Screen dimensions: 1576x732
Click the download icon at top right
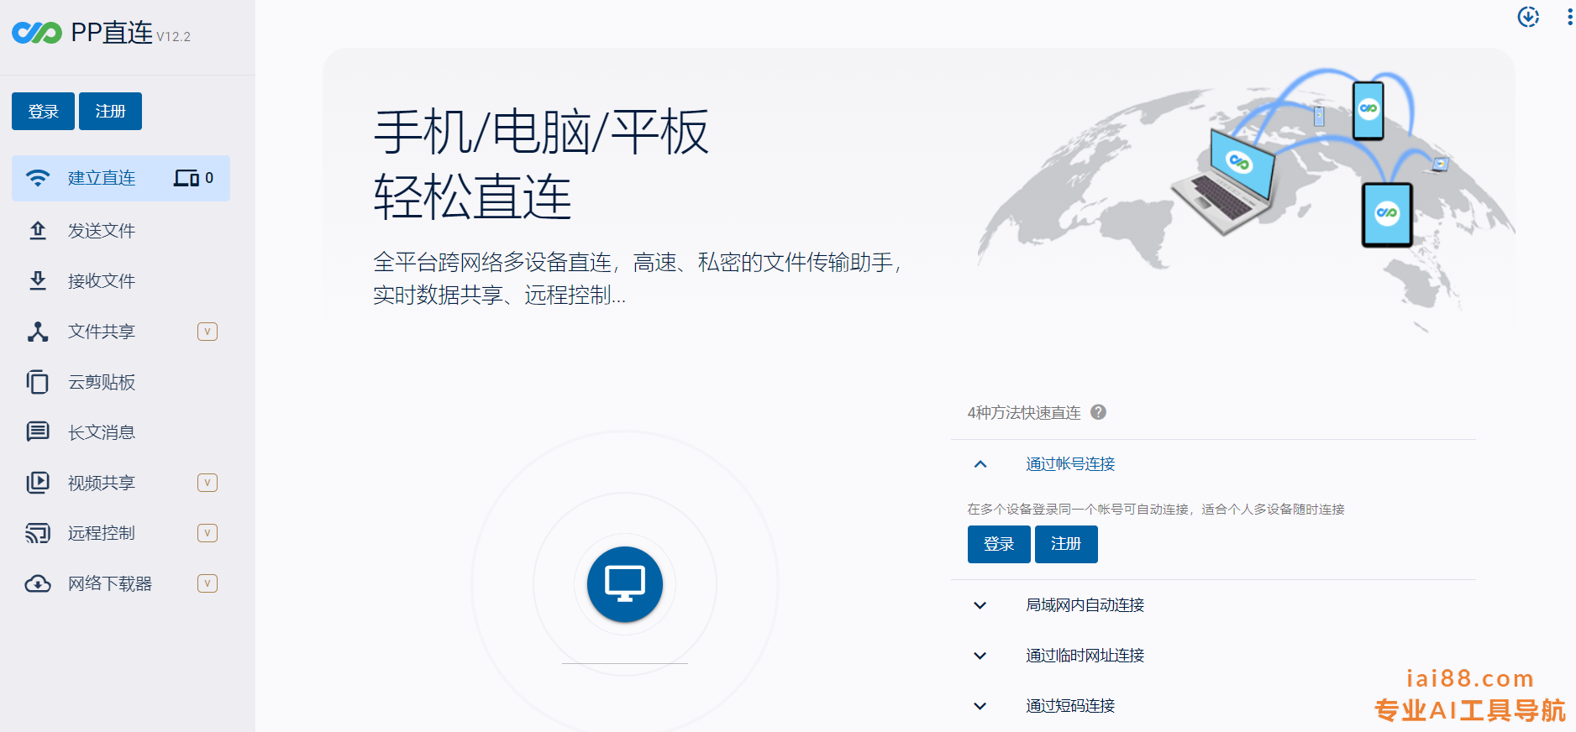pos(1528,17)
